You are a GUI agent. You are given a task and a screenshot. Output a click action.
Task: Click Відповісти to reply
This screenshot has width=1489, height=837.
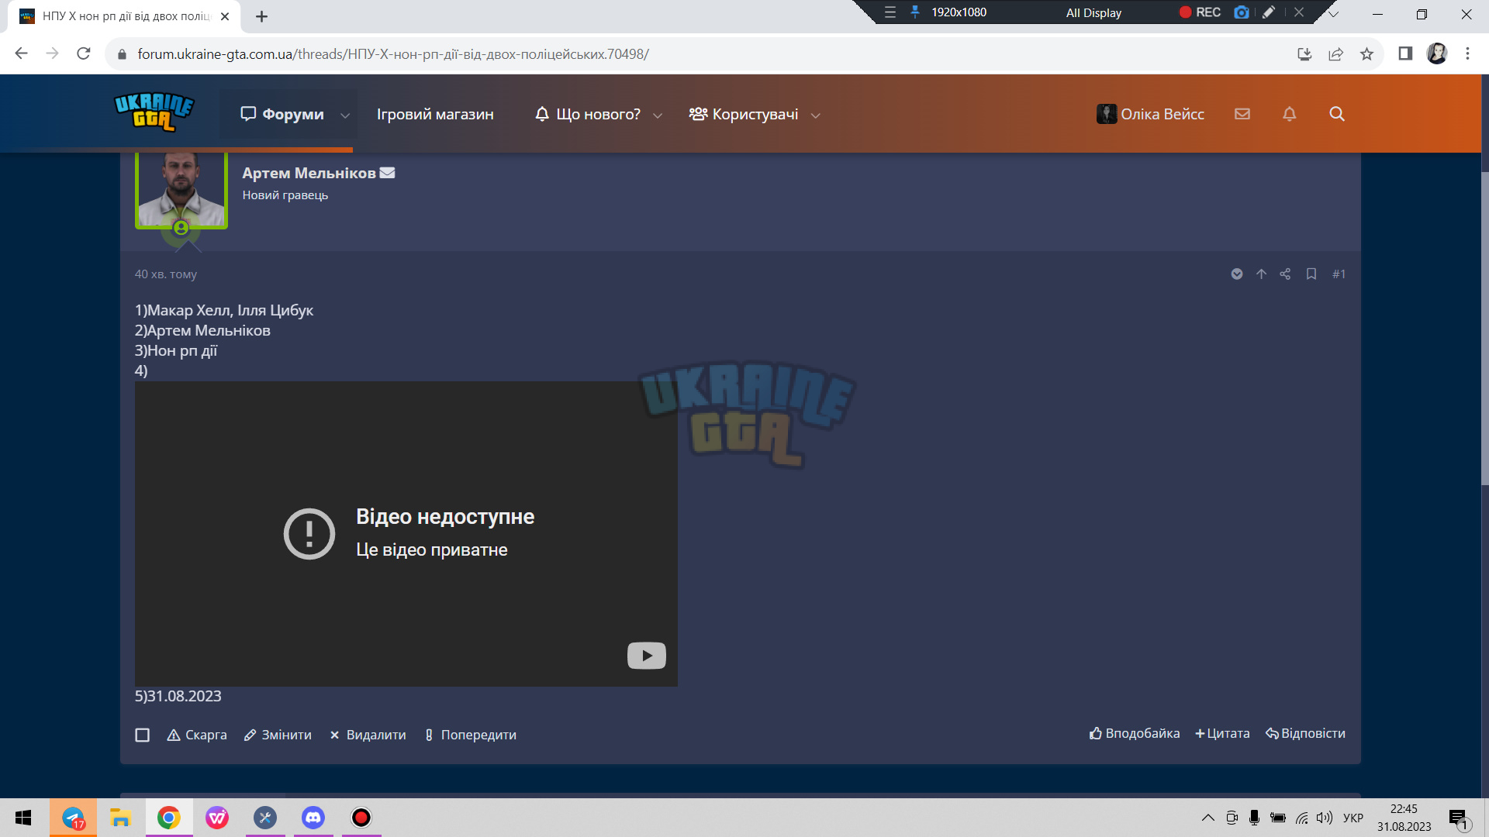click(x=1306, y=733)
